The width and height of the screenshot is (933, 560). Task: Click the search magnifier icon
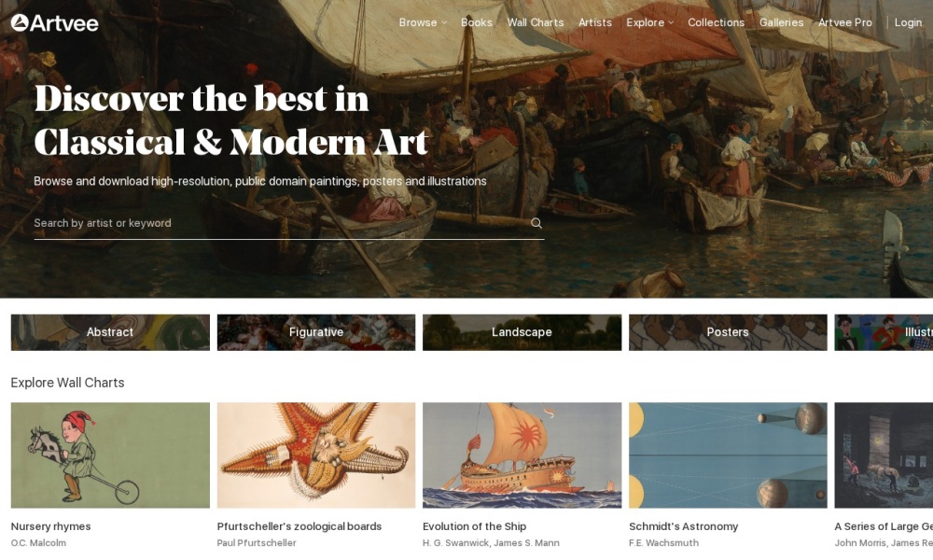[536, 223]
